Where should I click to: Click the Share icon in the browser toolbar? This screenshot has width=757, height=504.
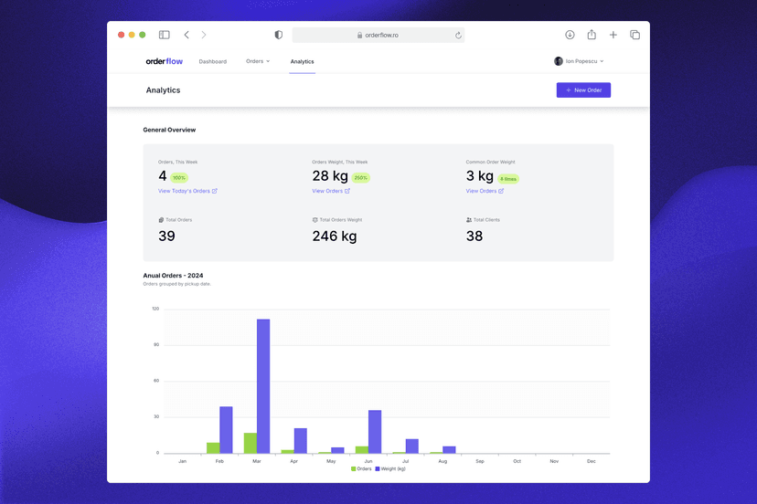pos(592,35)
